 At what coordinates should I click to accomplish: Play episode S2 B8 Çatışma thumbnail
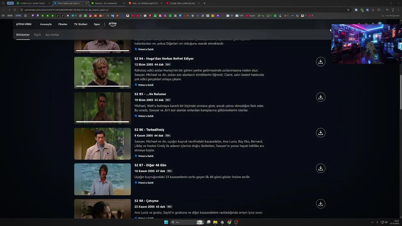pyautogui.click(x=102, y=209)
